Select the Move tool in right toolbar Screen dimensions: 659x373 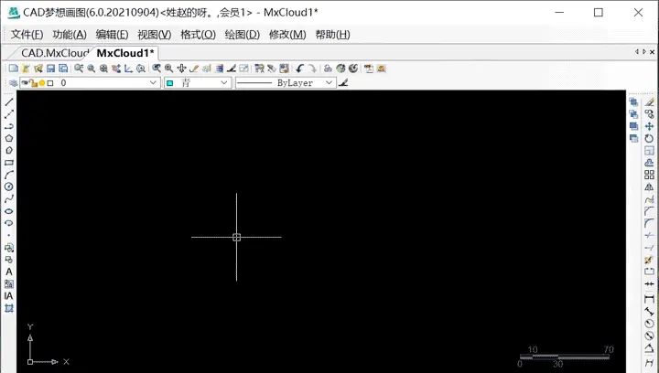click(649, 126)
